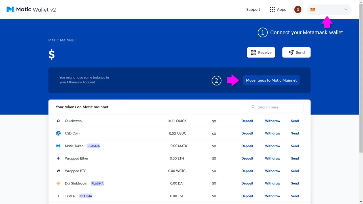Click the Apps menu label
The height and width of the screenshot is (204, 363).
pos(281,10)
